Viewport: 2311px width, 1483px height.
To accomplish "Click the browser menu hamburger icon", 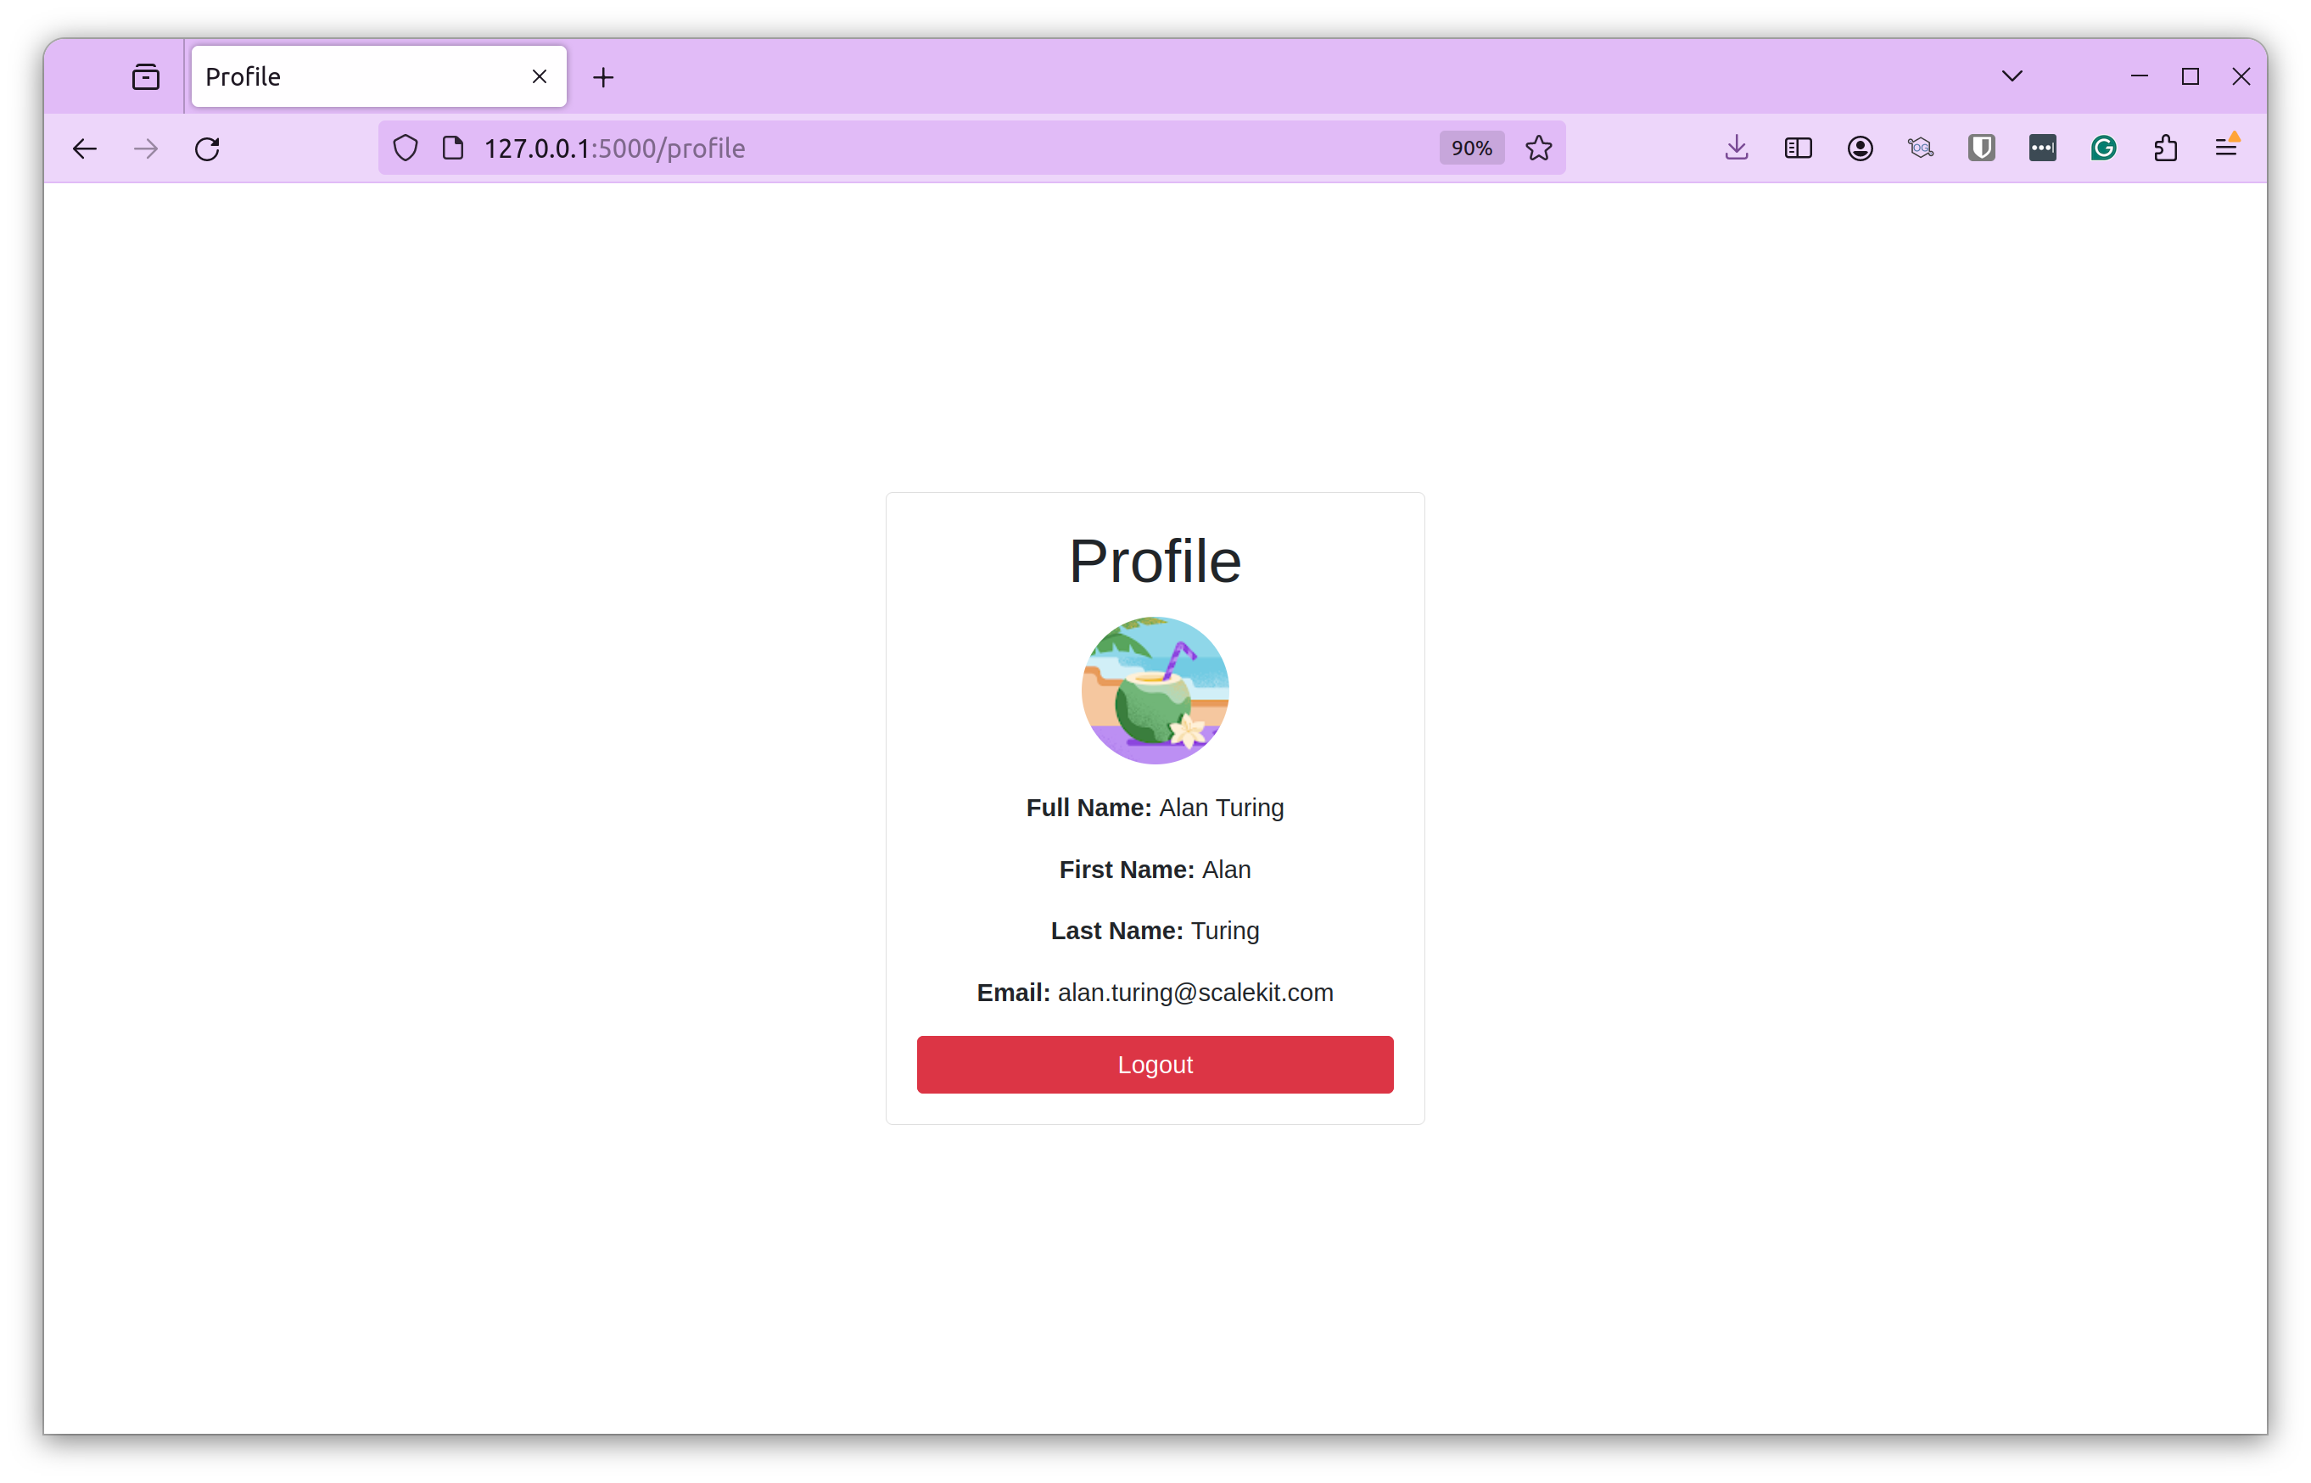I will click(2227, 148).
